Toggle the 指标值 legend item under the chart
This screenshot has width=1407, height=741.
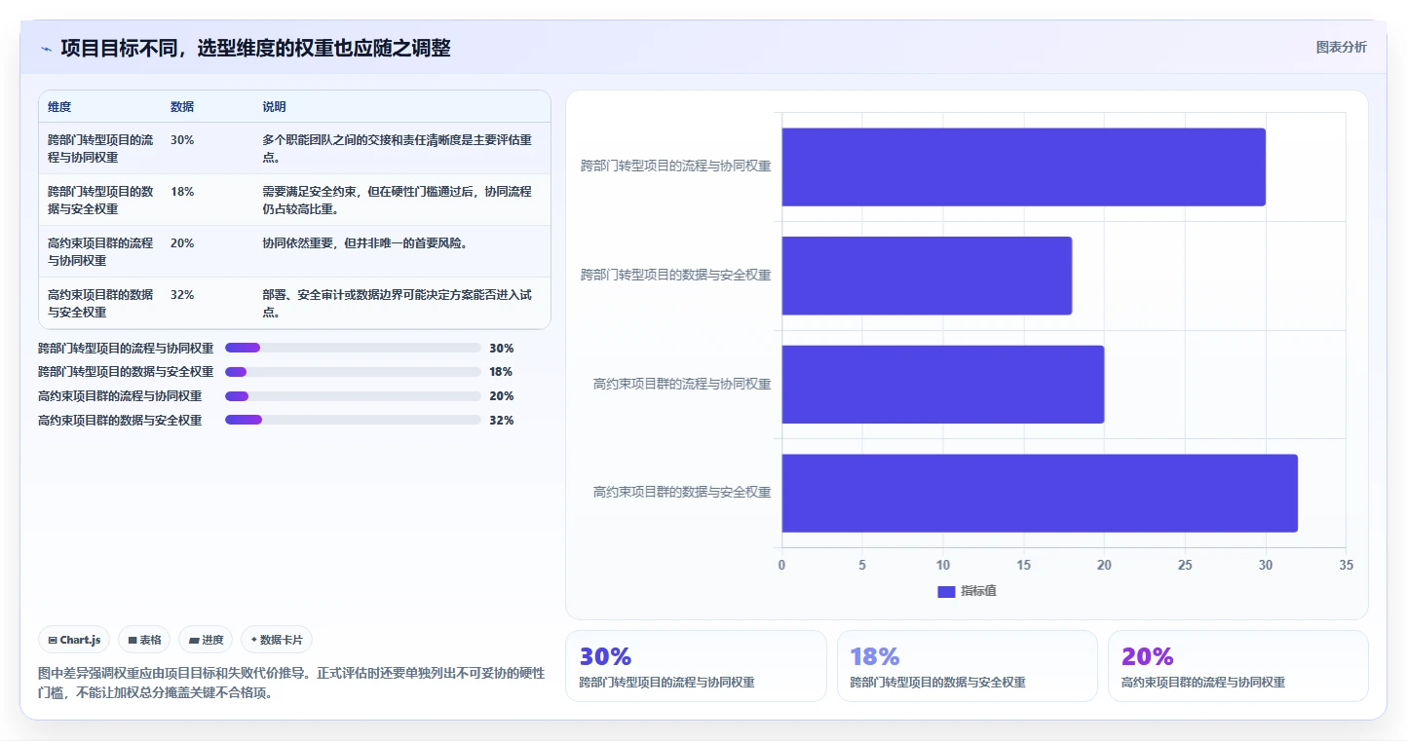click(x=967, y=591)
